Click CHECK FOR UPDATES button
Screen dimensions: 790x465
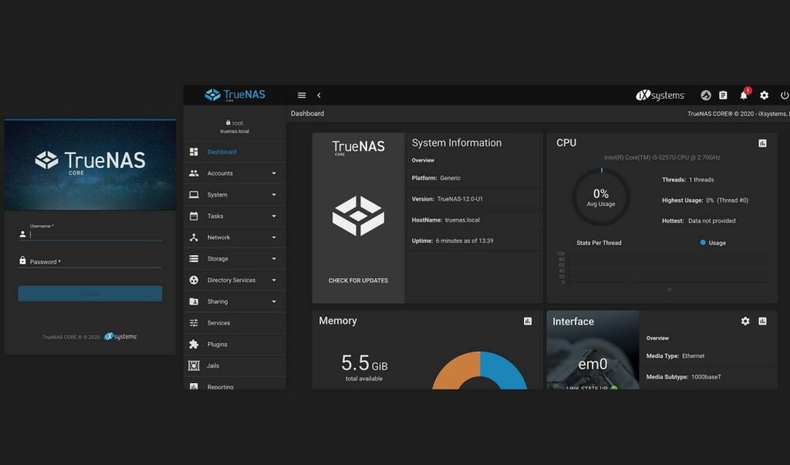click(357, 281)
